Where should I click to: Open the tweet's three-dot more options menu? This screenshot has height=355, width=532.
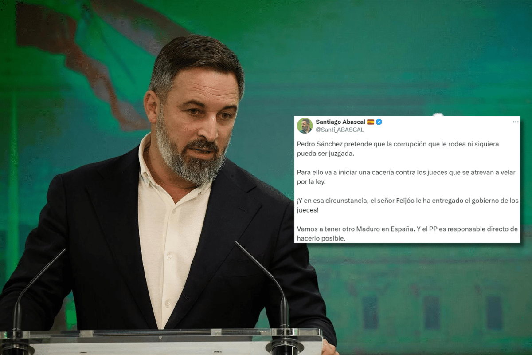[515, 122]
